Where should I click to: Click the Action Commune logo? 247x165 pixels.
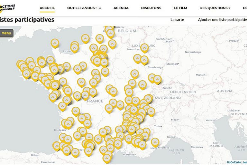click(x=7, y=7)
